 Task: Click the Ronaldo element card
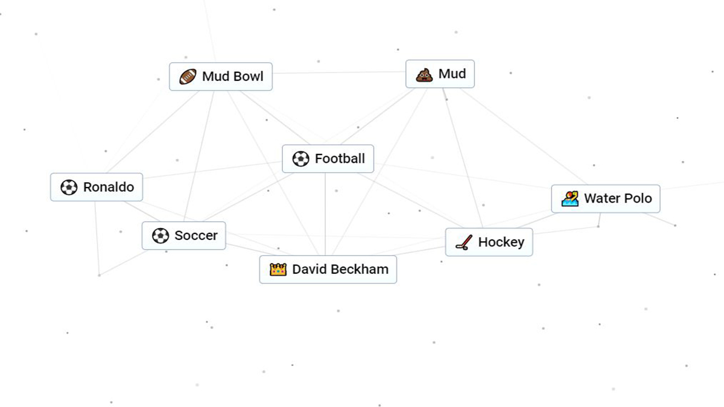(97, 187)
